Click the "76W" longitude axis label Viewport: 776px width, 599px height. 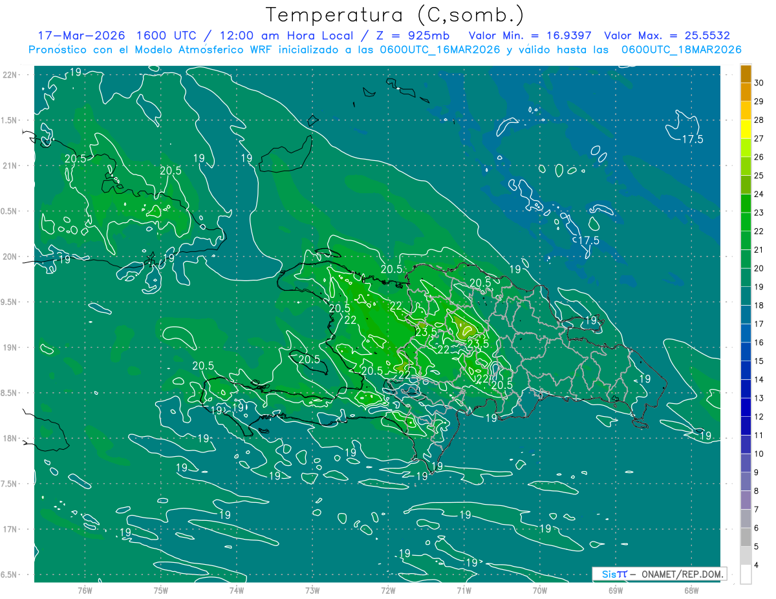click(85, 590)
